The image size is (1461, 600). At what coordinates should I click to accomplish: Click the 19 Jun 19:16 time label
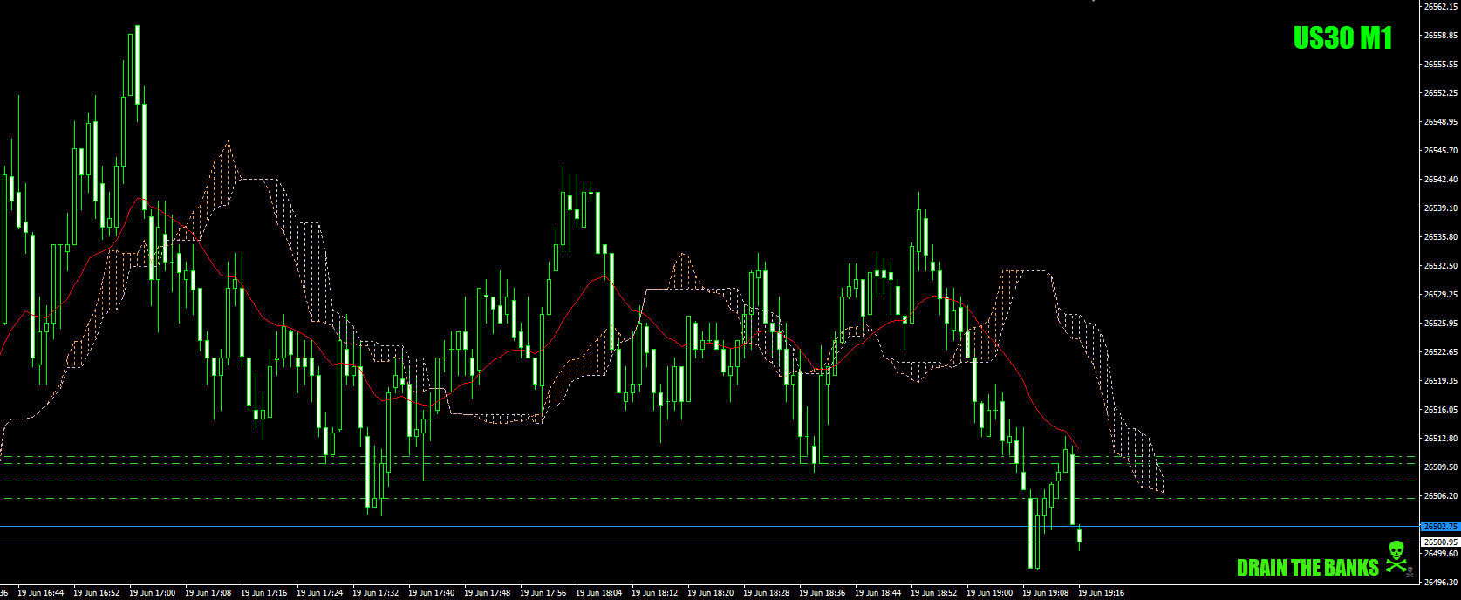click(1102, 593)
